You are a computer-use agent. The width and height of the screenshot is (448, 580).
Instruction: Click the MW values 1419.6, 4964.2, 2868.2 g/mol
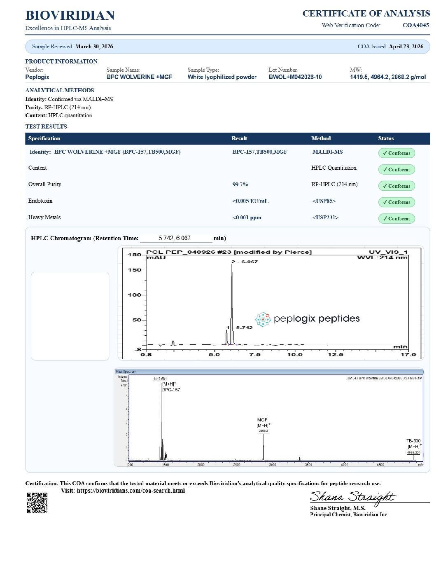tap(388, 77)
